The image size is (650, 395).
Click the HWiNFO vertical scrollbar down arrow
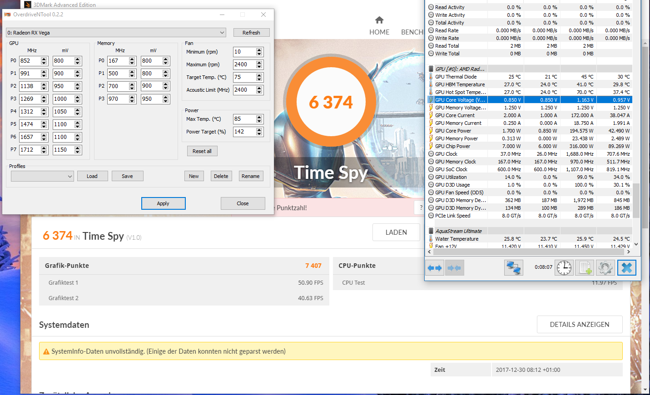636,244
